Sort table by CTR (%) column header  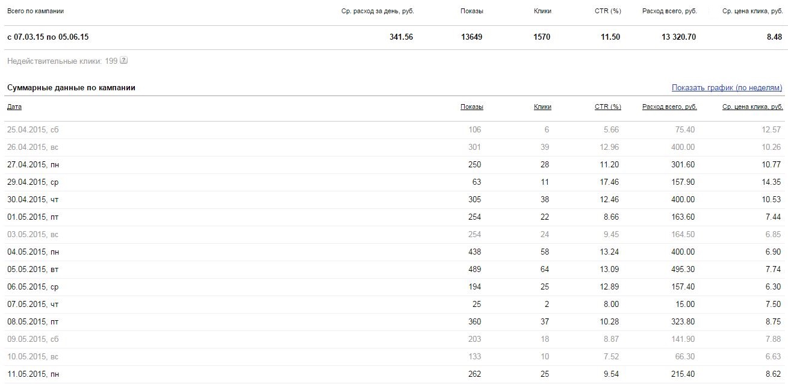pos(607,107)
